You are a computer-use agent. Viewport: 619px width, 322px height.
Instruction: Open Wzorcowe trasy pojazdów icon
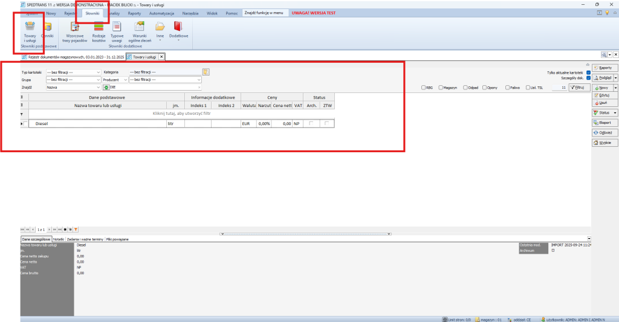75,27
